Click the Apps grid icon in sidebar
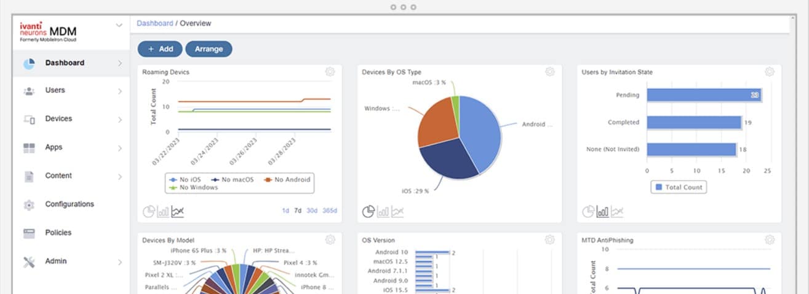The height and width of the screenshot is (294, 809). coord(29,148)
